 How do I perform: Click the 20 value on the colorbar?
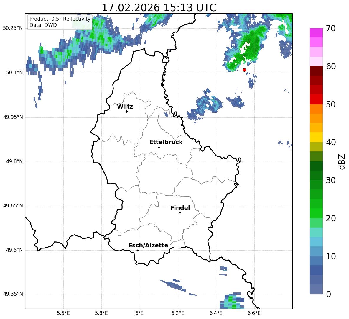tap(331, 218)
